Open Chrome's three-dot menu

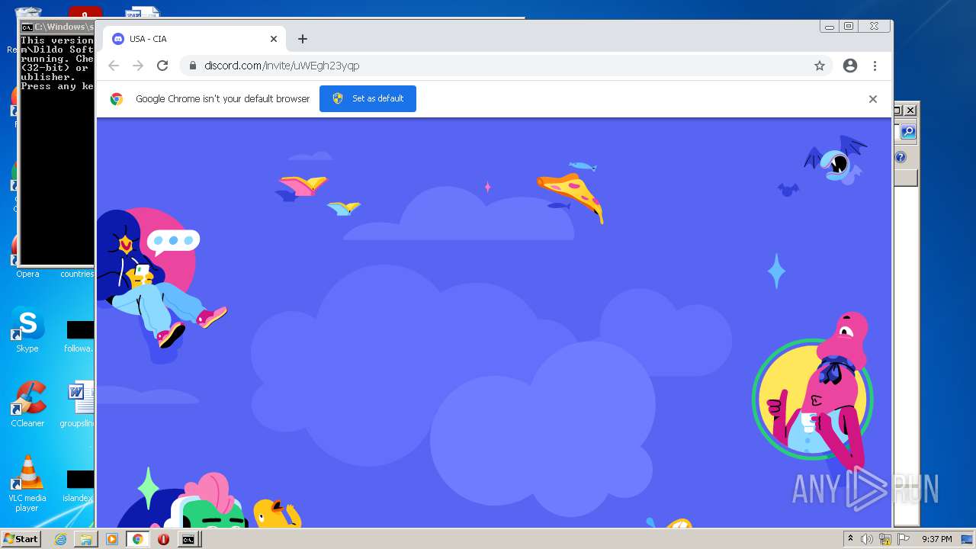point(875,66)
